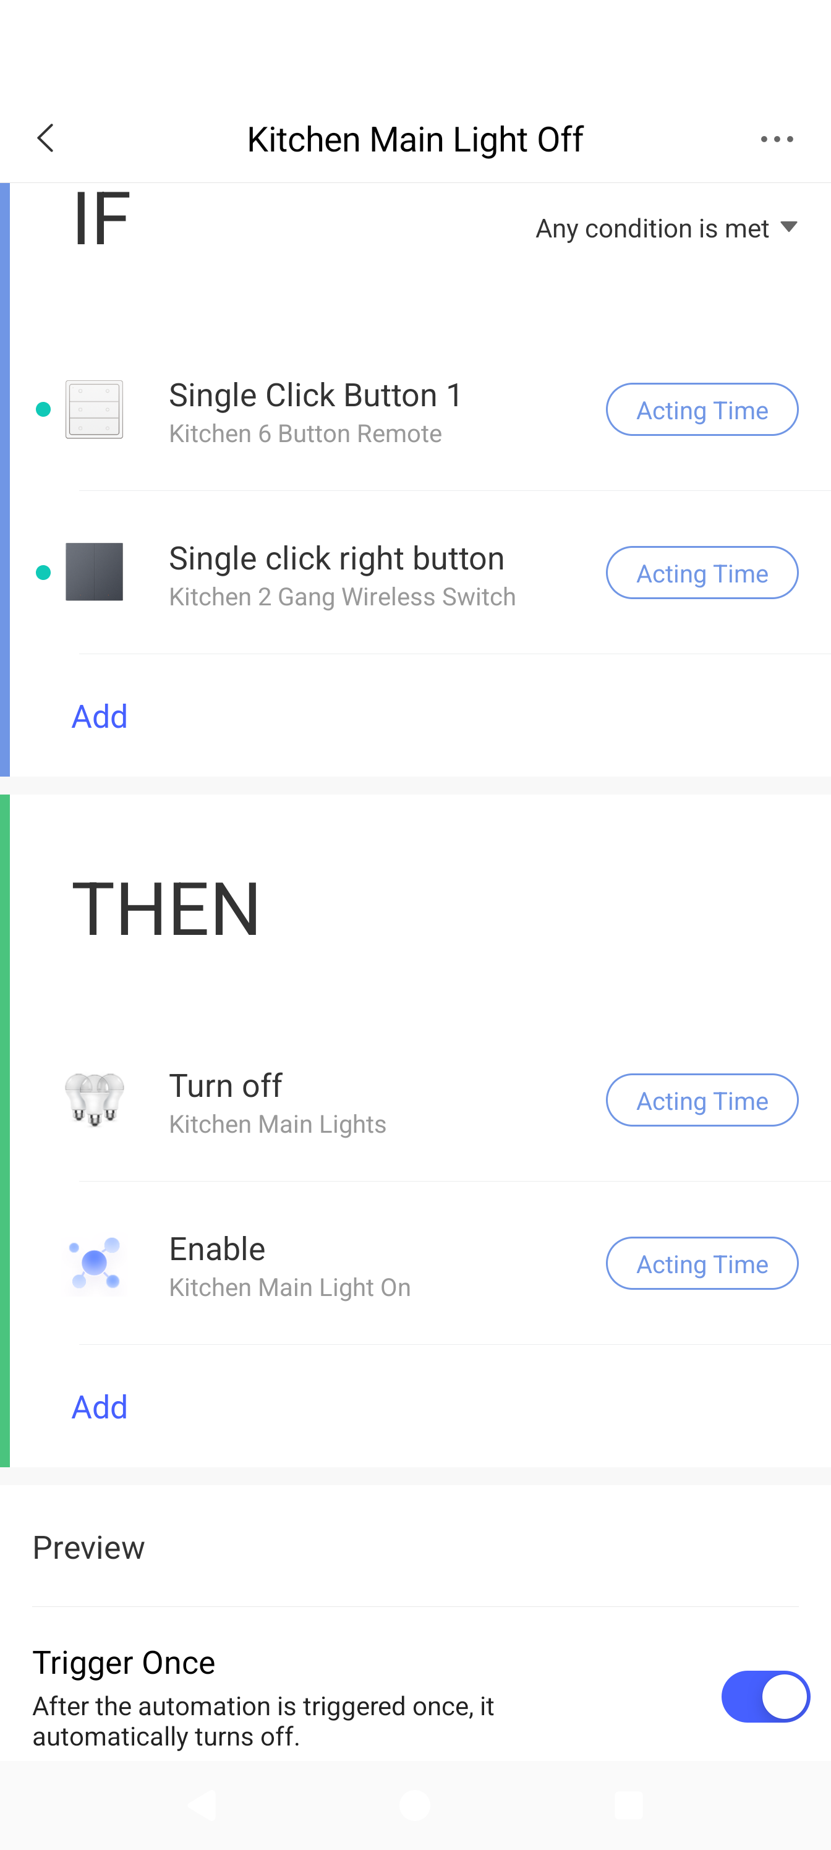Screen dimensions: 831x1850
Task: Tap the Kitchen 2 Gang Wireless Switch icon
Action: (94, 573)
